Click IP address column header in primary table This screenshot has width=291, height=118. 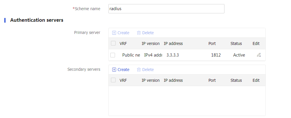click(173, 43)
